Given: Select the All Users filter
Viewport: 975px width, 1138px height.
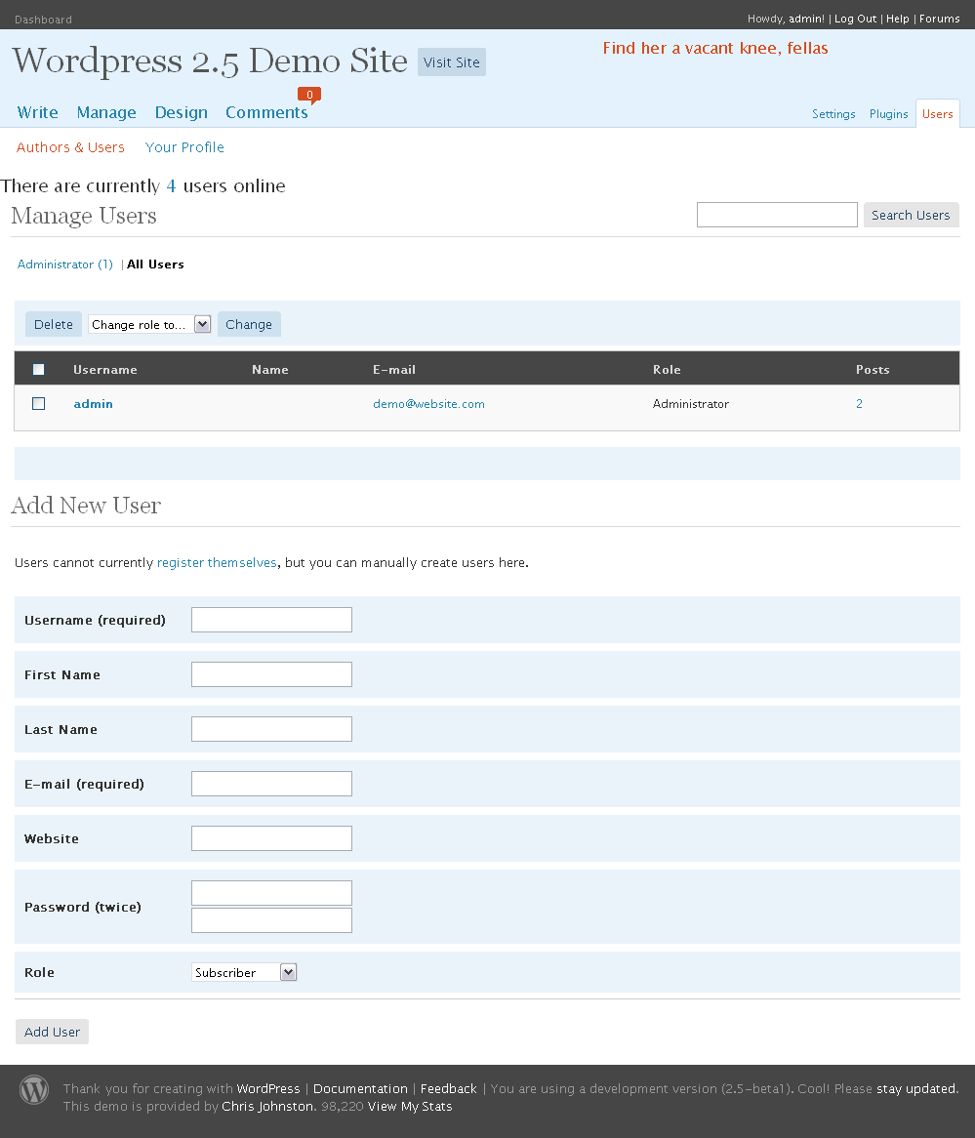Looking at the screenshot, I should pos(155,264).
